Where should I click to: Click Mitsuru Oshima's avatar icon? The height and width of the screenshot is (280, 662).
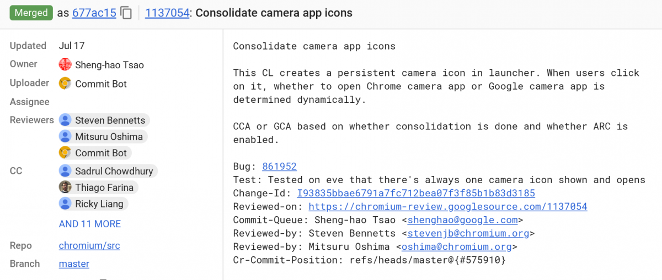point(65,137)
